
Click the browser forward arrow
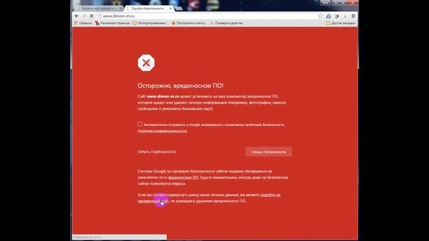(x=84, y=16)
